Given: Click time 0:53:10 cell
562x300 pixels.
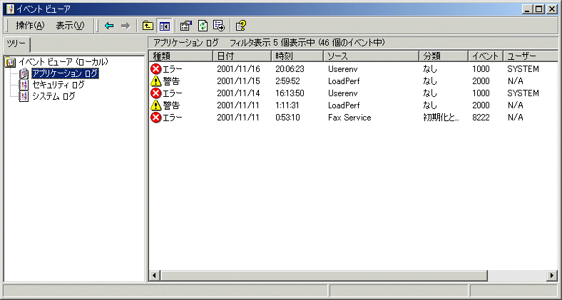Looking at the screenshot, I should coord(287,118).
